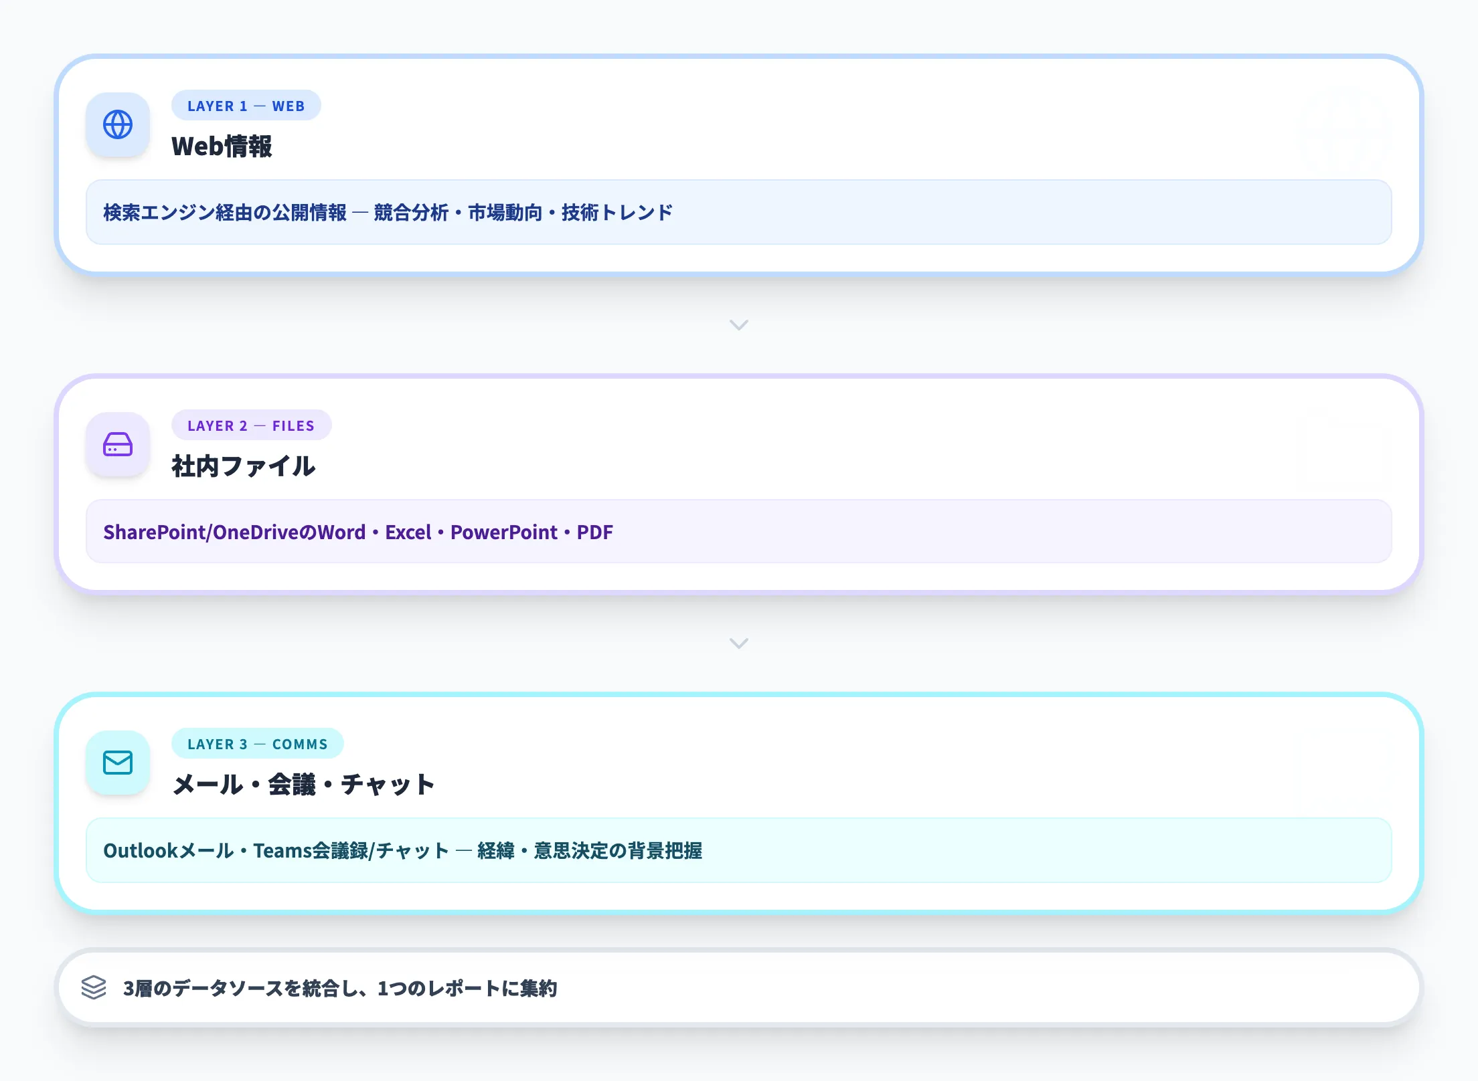Select the LAYER 1 — WEB badge
1478x1081 pixels.
tap(246, 105)
